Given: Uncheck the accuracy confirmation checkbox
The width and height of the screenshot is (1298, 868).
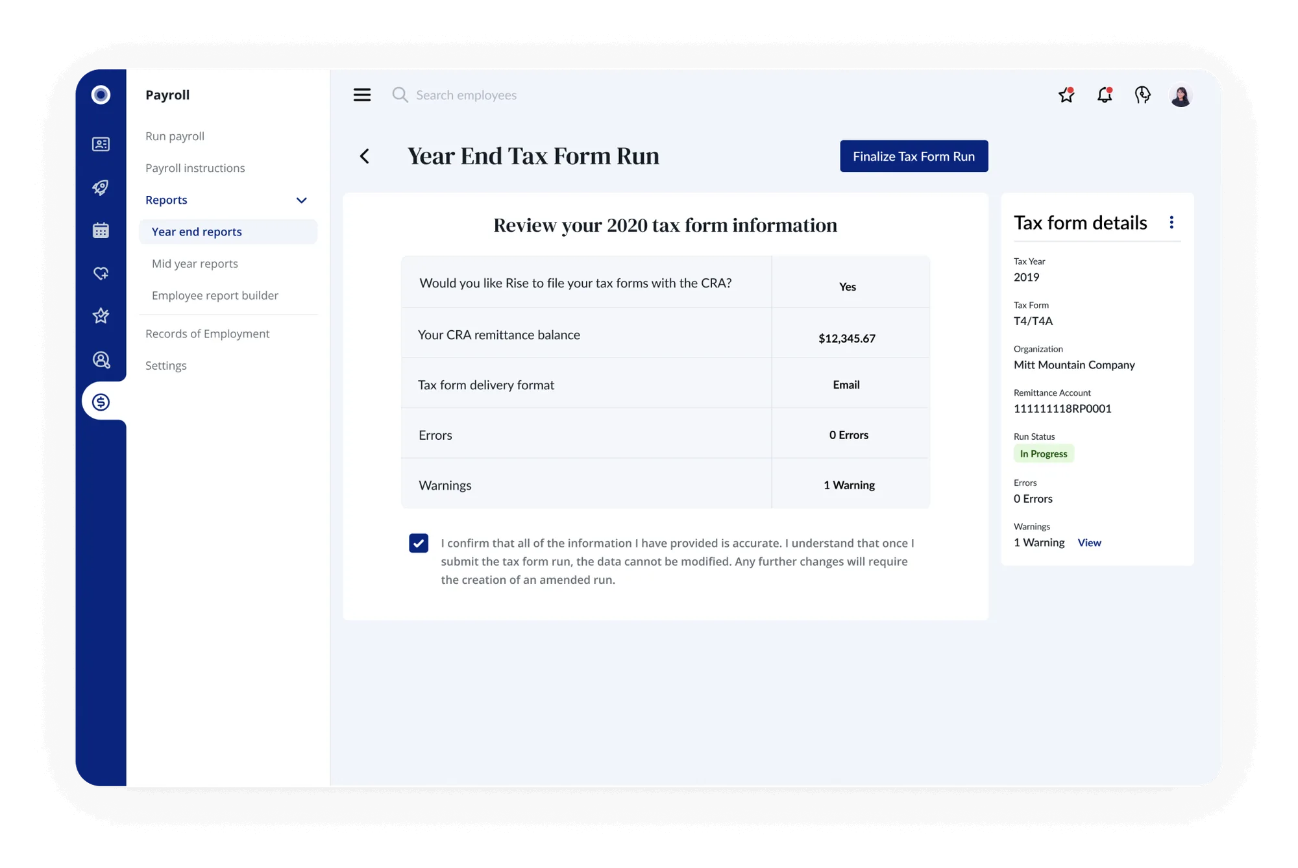Looking at the screenshot, I should coord(419,543).
